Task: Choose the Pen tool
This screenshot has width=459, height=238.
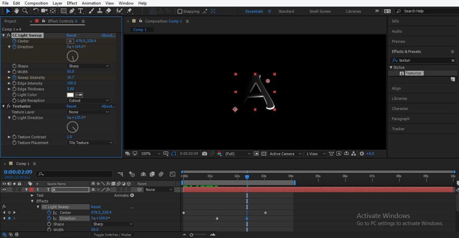Action: tap(72, 11)
